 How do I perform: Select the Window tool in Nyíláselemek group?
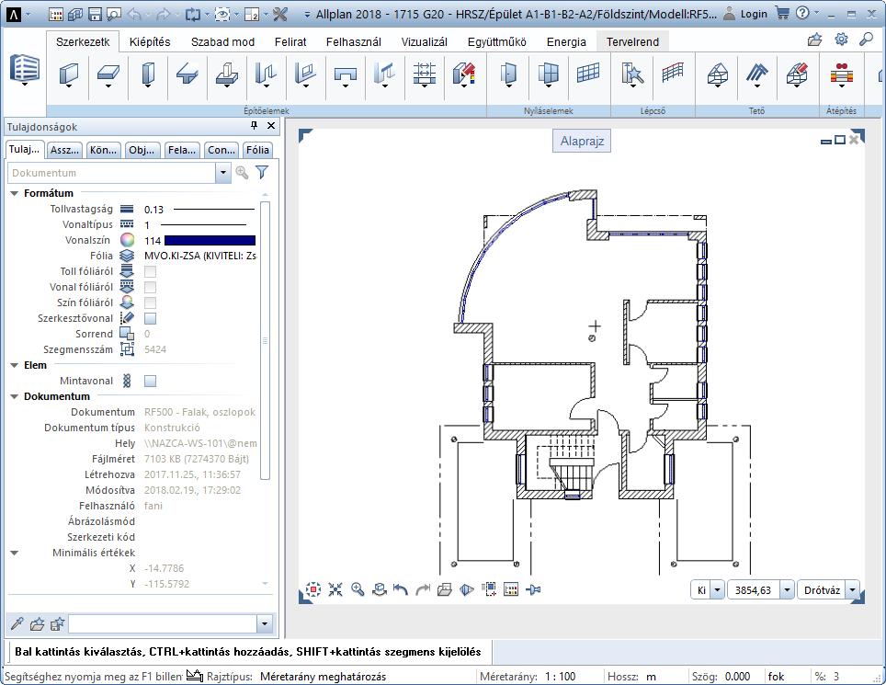tap(548, 74)
